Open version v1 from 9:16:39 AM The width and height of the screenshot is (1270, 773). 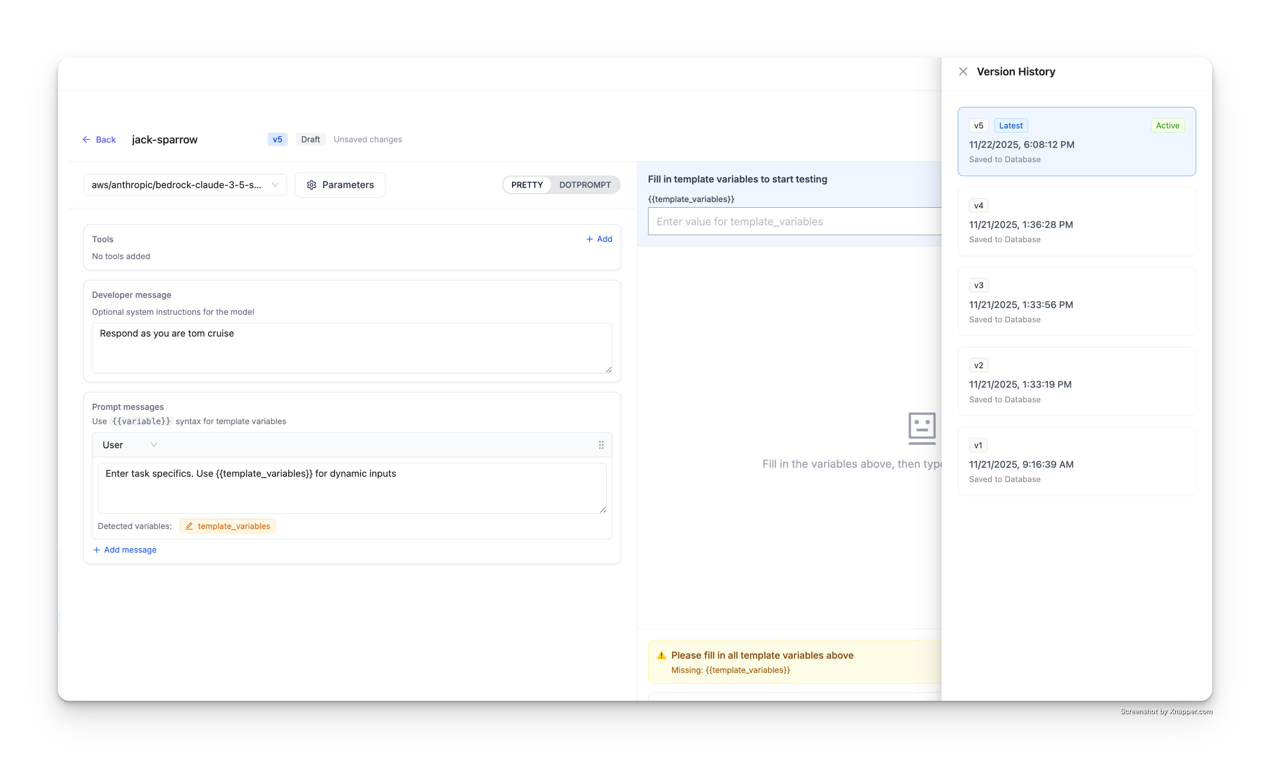coord(1076,461)
